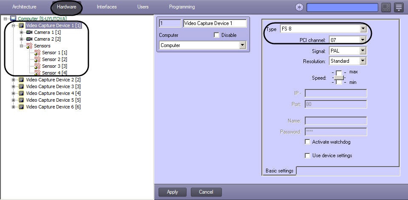Enable the Activate watchdog checkbox
408x200 pixels.
click(x=308, y=142)
